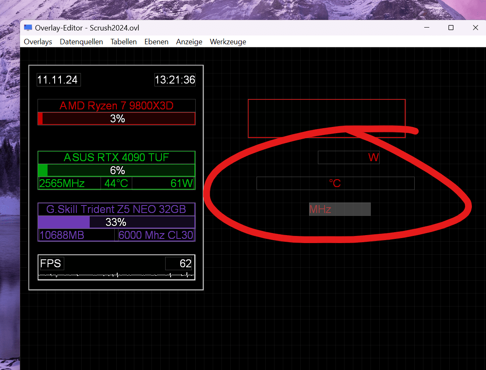Open the Ebenen menu
Viewport: 486px width, 370px height.
pos(156,42)
